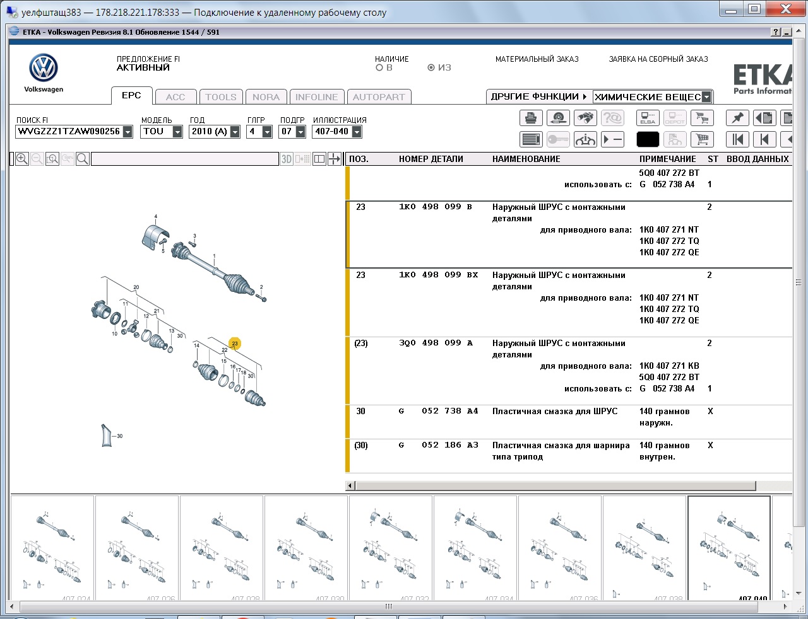Open the ПОИСК FI VIN dropdown

[x=128, y=132]
